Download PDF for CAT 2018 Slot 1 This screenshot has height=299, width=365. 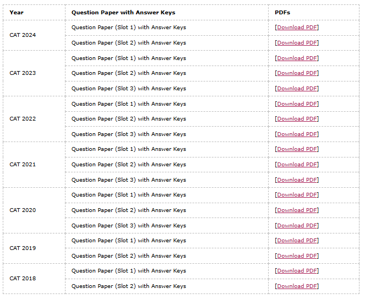point(297,270)
